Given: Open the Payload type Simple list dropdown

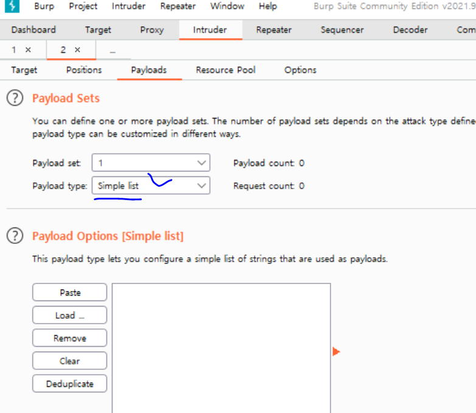Looking at the screenshot, I should [x=151, y=186].
